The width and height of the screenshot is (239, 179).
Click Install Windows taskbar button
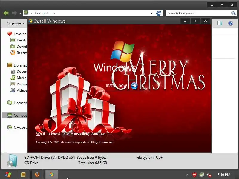52,175
